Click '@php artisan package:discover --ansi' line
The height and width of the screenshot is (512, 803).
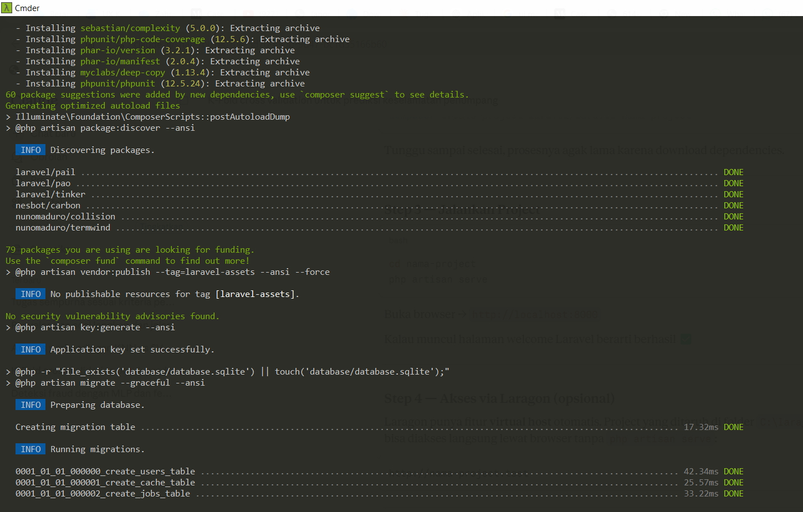pyautogui.click(x=100, y=128)
